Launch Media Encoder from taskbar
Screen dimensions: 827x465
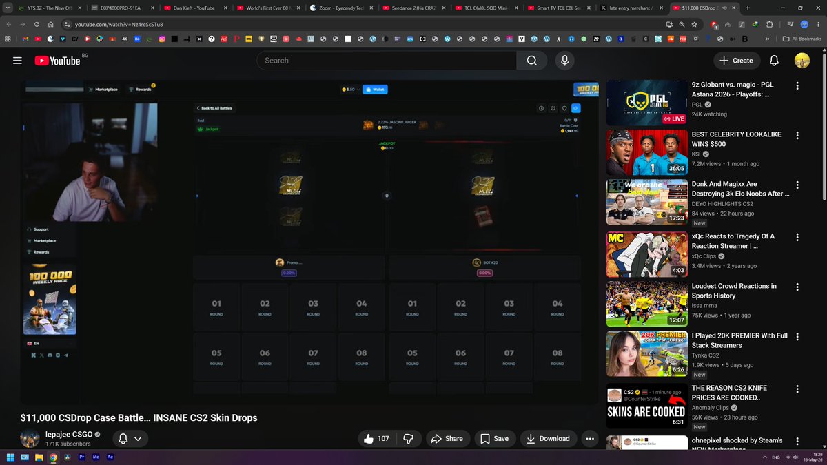tap(96, 457)
